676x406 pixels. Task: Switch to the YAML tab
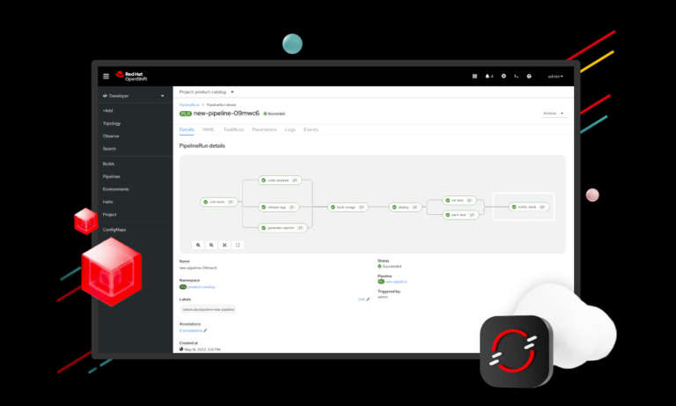(x=209, y=129)
